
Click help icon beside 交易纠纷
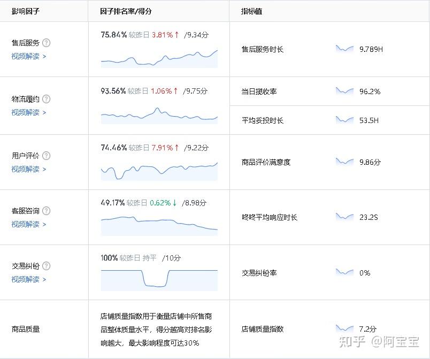(x=47, y=266)
